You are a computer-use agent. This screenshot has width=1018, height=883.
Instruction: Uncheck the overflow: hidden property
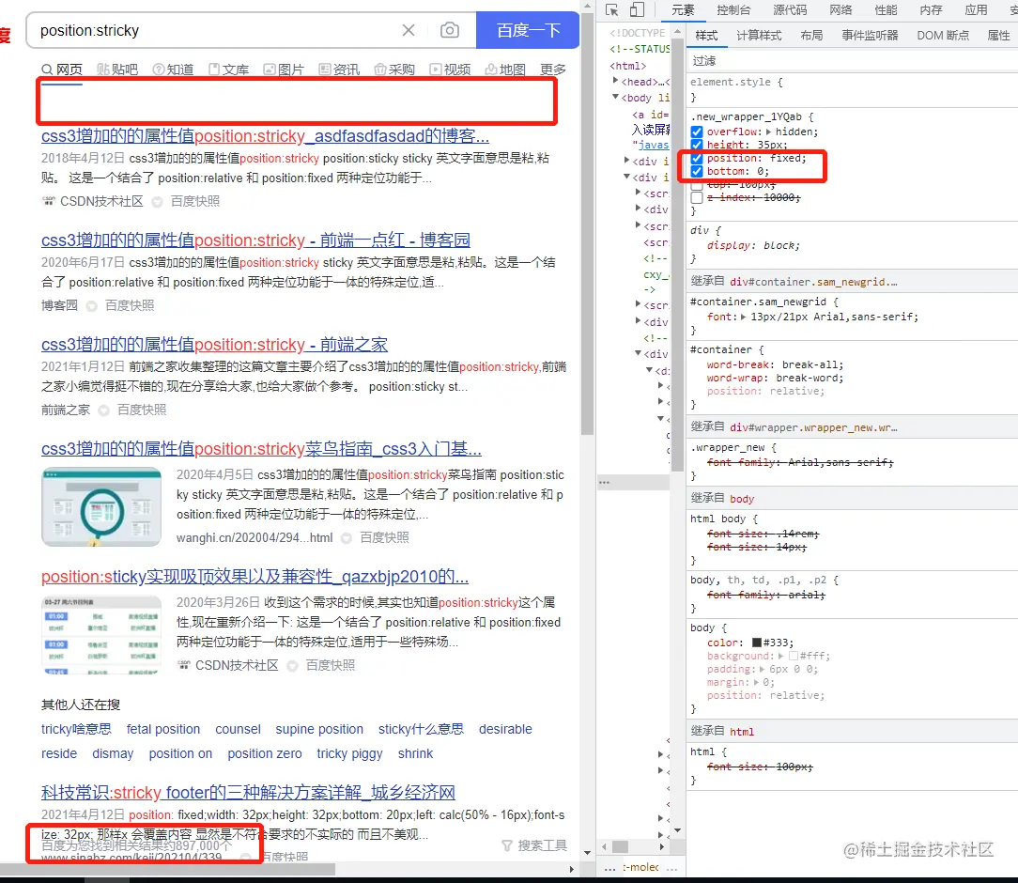(x=697, y=132)
